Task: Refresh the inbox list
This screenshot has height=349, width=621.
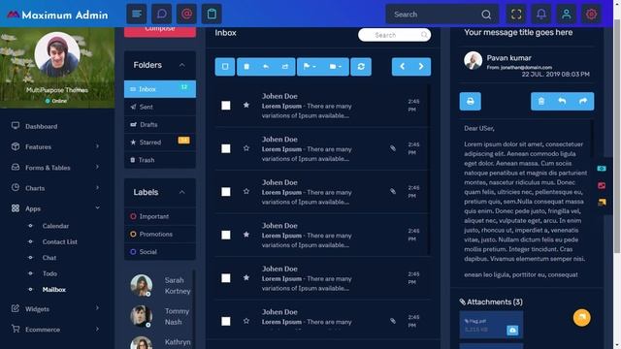Action: pyautogui.click(x=361, y=67)
